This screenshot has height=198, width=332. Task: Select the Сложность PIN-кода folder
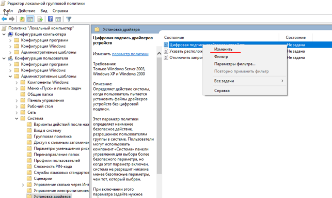tap(53, 166)
